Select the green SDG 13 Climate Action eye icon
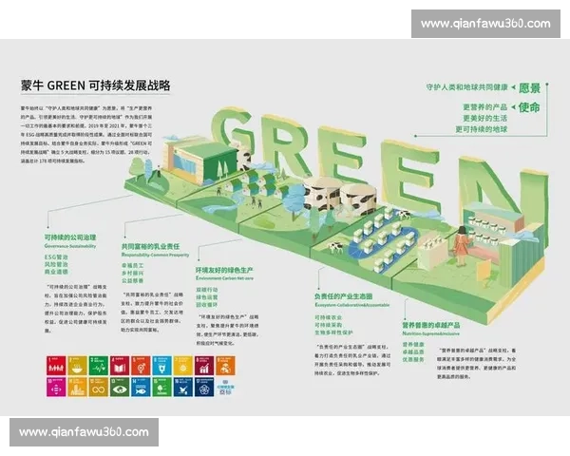 click(x=120, y=387)
